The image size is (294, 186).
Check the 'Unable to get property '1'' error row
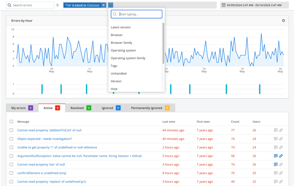coord(11,147)
